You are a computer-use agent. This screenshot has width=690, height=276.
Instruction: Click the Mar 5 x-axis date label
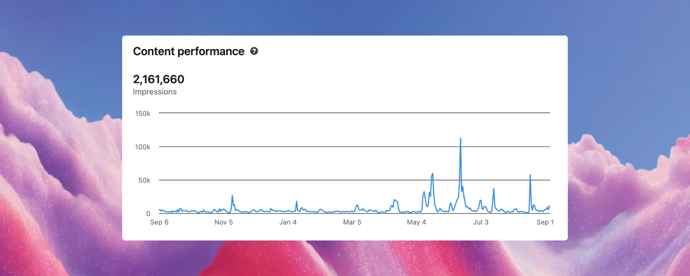pos(352,222)
